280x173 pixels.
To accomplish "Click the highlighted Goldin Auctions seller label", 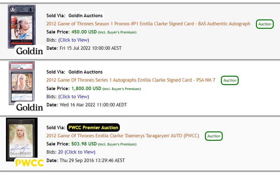I will point(85,16).
